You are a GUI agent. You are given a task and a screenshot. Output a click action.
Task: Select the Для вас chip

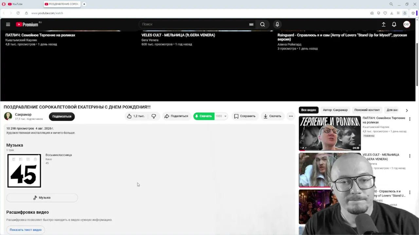pyautogui.click(x=392, y=110)
